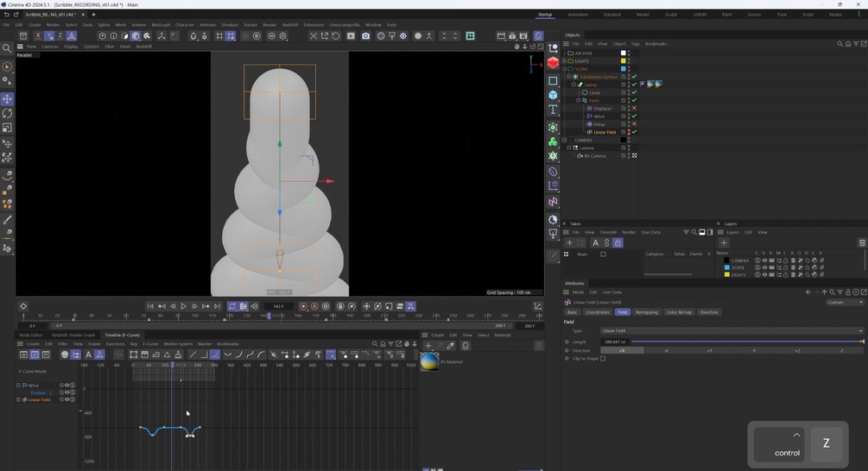Add a Text spline object
This screenshot has width=868, height=471.
pyautogui.click(x=553, y=110)
